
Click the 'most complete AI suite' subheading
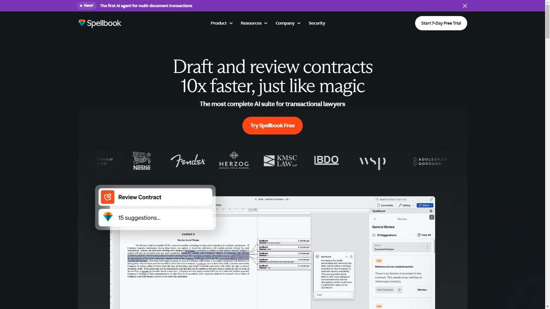point(272,104)
